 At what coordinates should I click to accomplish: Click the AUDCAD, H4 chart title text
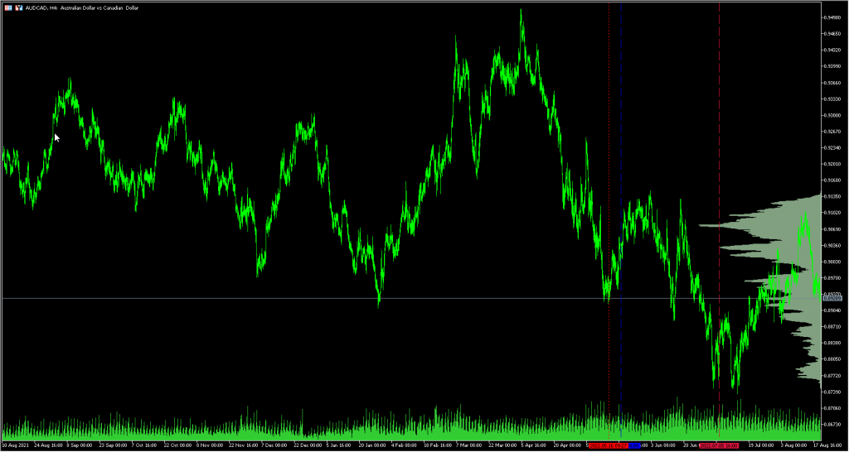point(82,8)
